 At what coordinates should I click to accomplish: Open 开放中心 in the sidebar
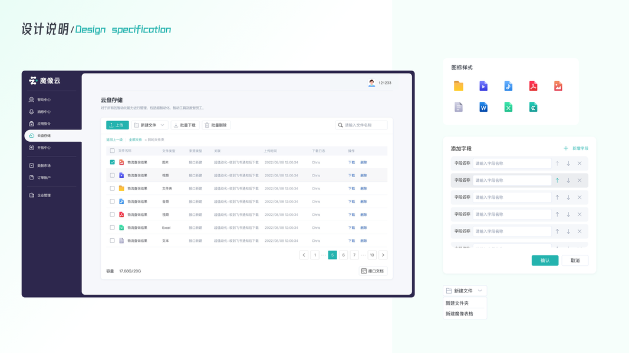pos(39,148)
